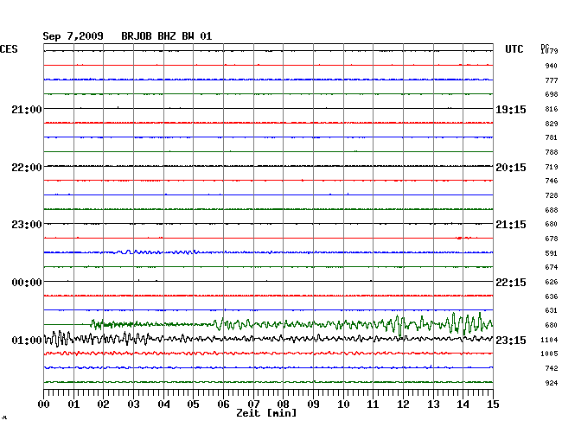562x427 pixels.
Task: Click the DC value 788
Action: (x=552, y=152)
